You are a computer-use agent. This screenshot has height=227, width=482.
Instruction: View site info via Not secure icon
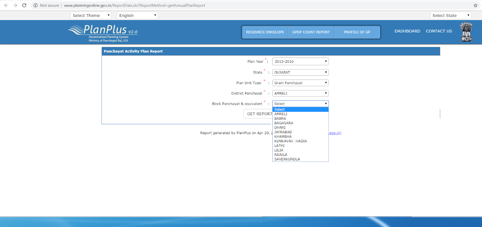pos(36,5)
